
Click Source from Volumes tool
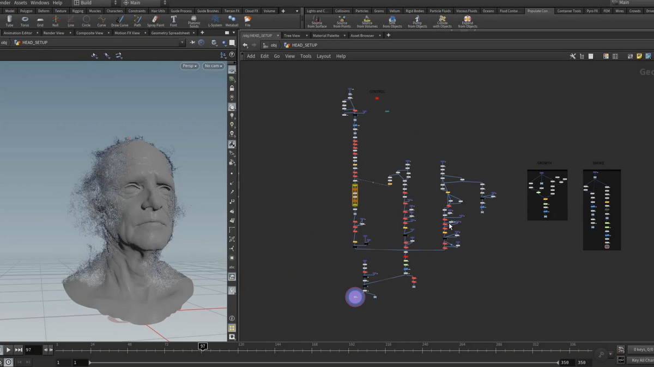[367, 22]
